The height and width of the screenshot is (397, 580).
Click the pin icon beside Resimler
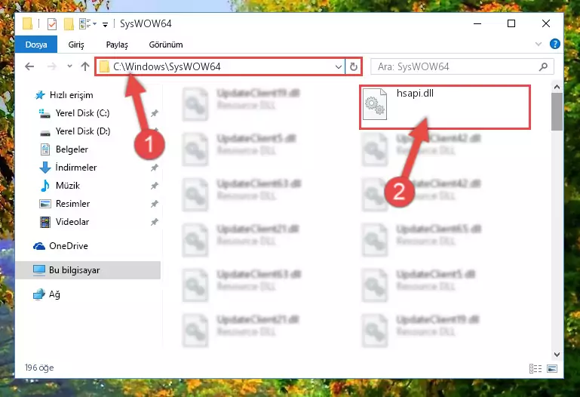(x=155, y=204)
